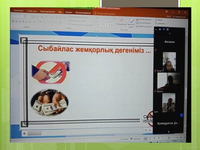The image size is (200, 150).
Task: Open the Экспресс-стили quick styles gallery
Action: pyautogui.click(x=131, y=24)
